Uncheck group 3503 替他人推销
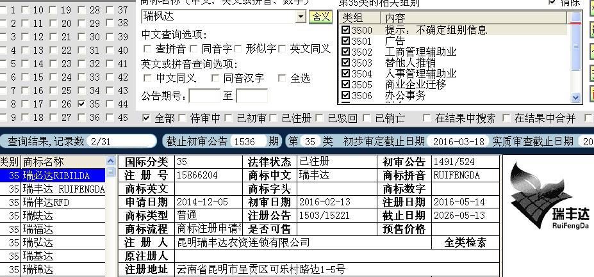 click(x=345, y=63)
